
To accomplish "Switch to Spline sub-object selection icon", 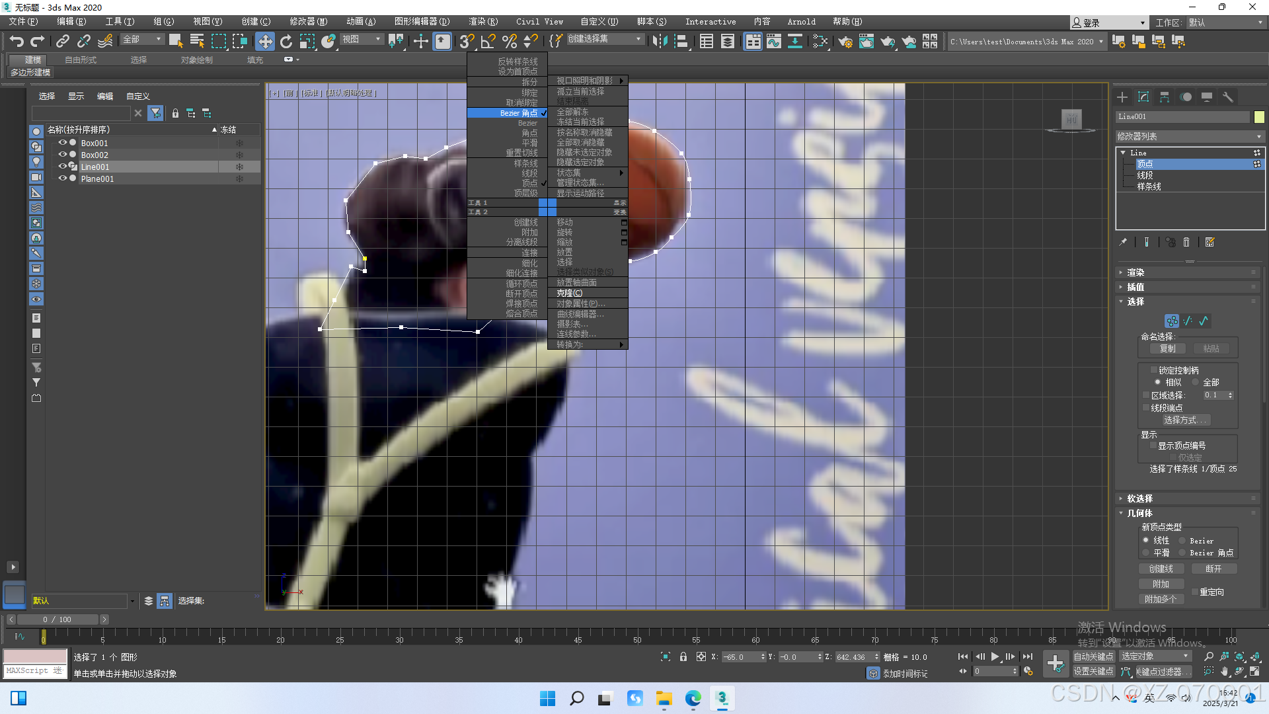I will pos(1204,321).
